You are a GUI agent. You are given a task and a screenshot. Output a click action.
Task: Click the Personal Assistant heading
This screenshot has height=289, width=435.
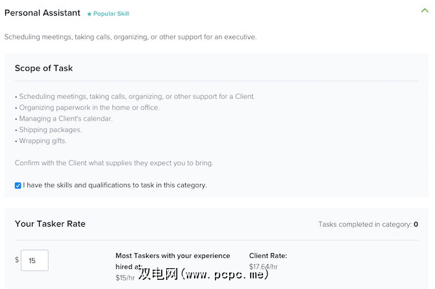[42, 13]
